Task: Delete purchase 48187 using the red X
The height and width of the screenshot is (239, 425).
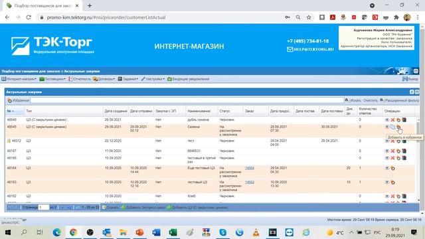Action: [x=392, y=151]
